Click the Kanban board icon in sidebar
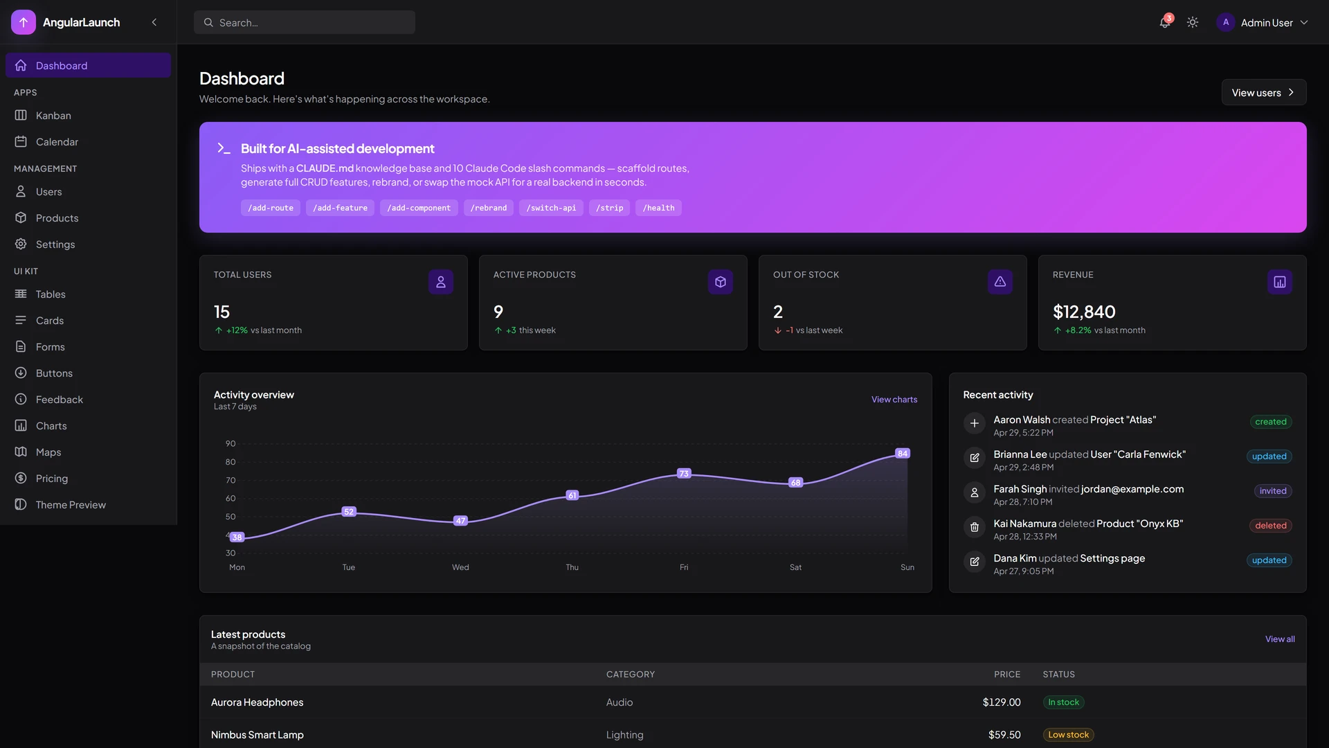The height and width of the screenshot is (748, 1329). pyautogui.click(x=21, y=115)
